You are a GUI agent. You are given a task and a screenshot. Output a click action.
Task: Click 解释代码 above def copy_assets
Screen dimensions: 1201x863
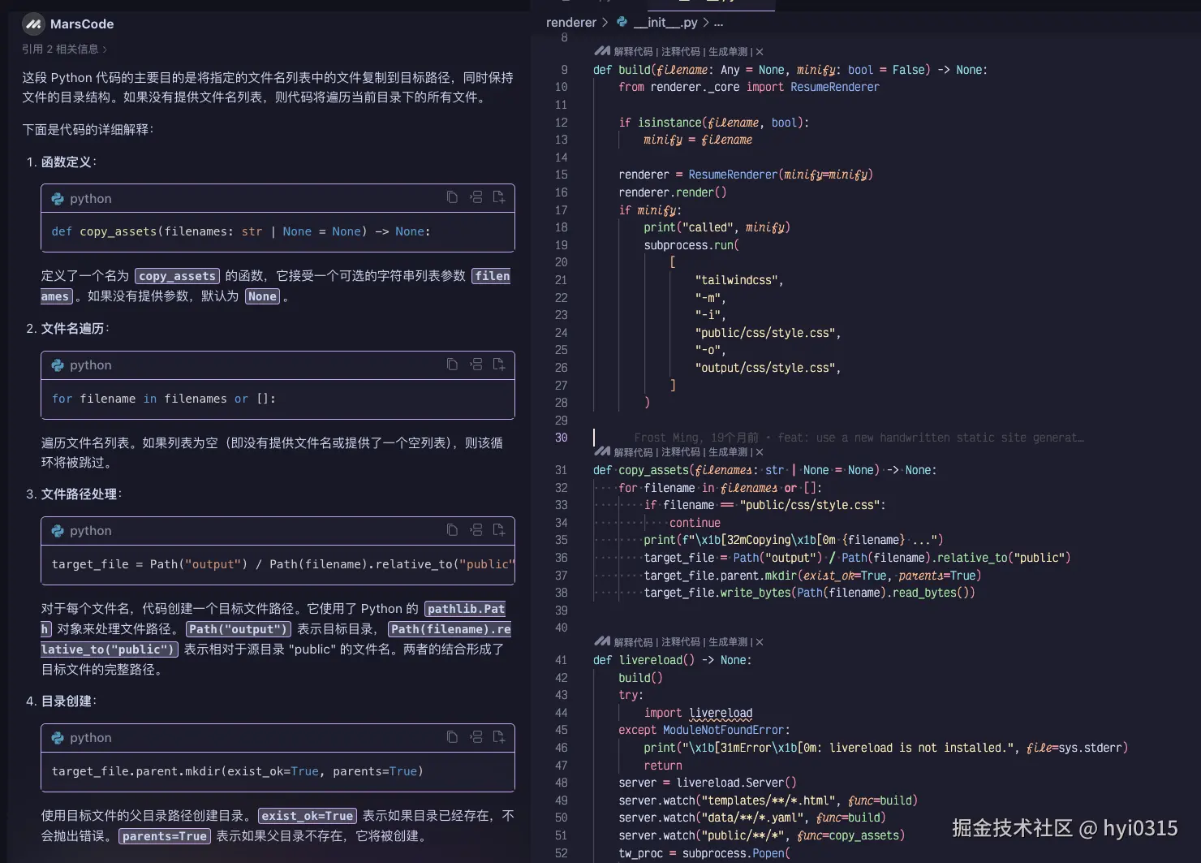point(633,452)
